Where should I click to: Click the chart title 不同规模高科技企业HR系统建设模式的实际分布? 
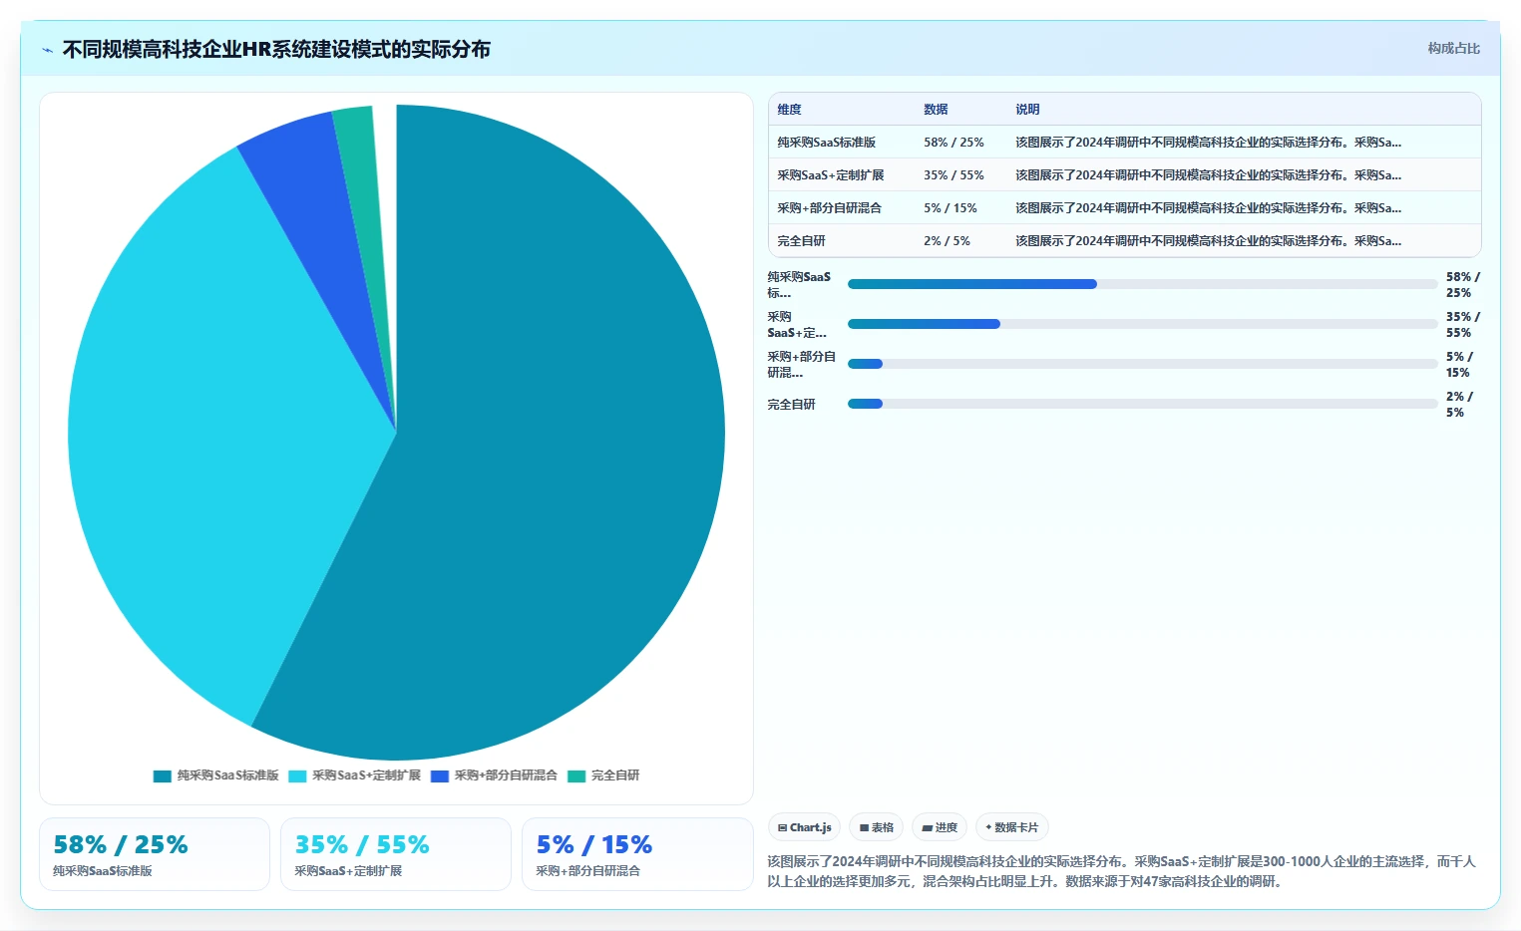276,49
